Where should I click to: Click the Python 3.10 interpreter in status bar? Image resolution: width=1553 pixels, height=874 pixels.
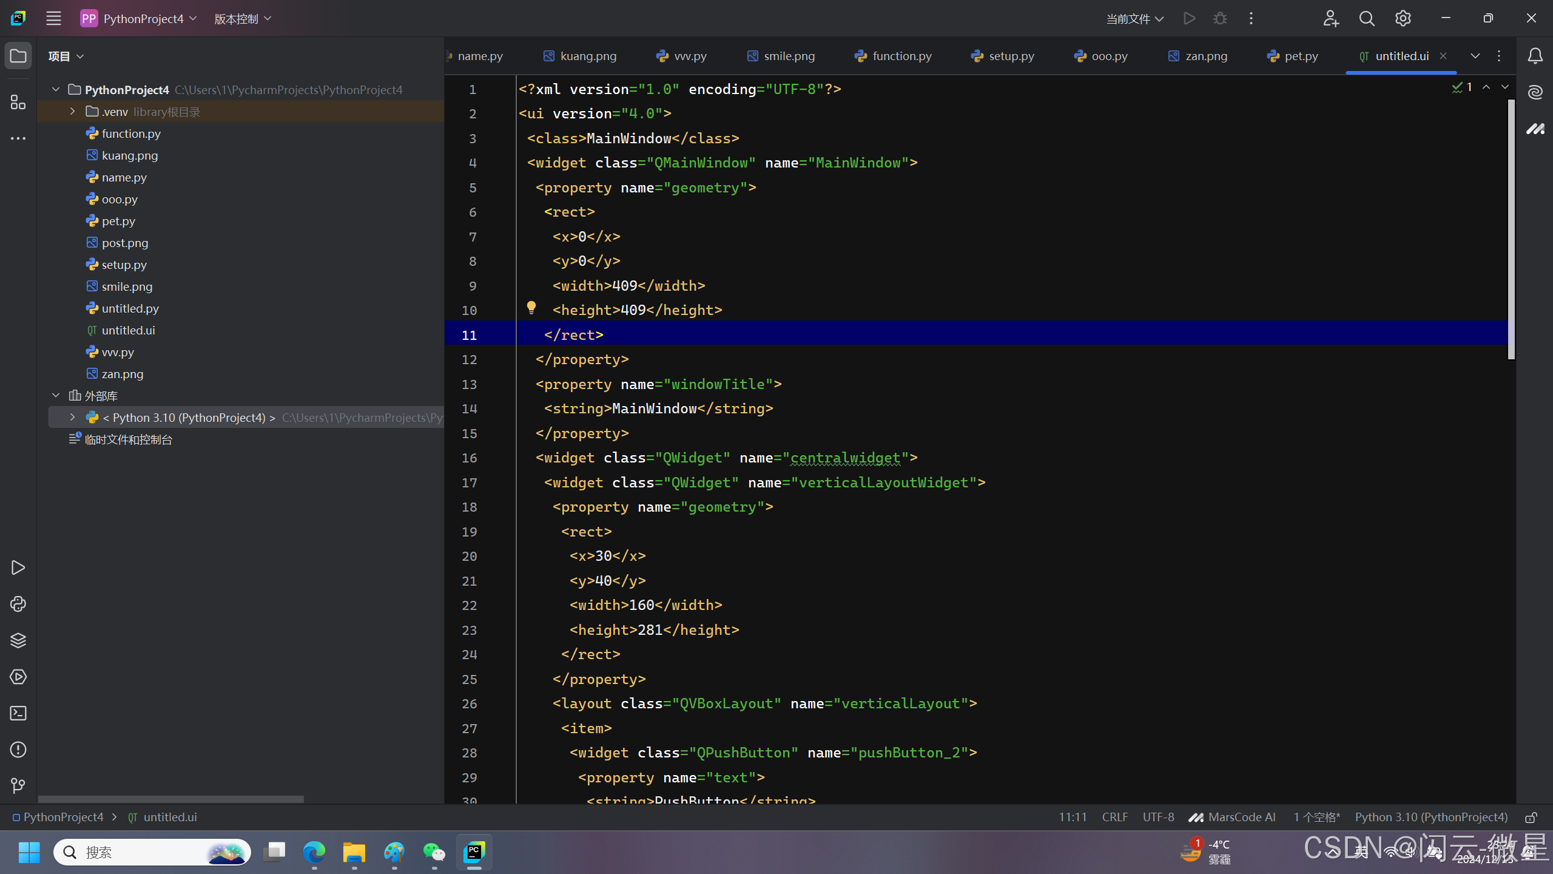point(1431,818)
